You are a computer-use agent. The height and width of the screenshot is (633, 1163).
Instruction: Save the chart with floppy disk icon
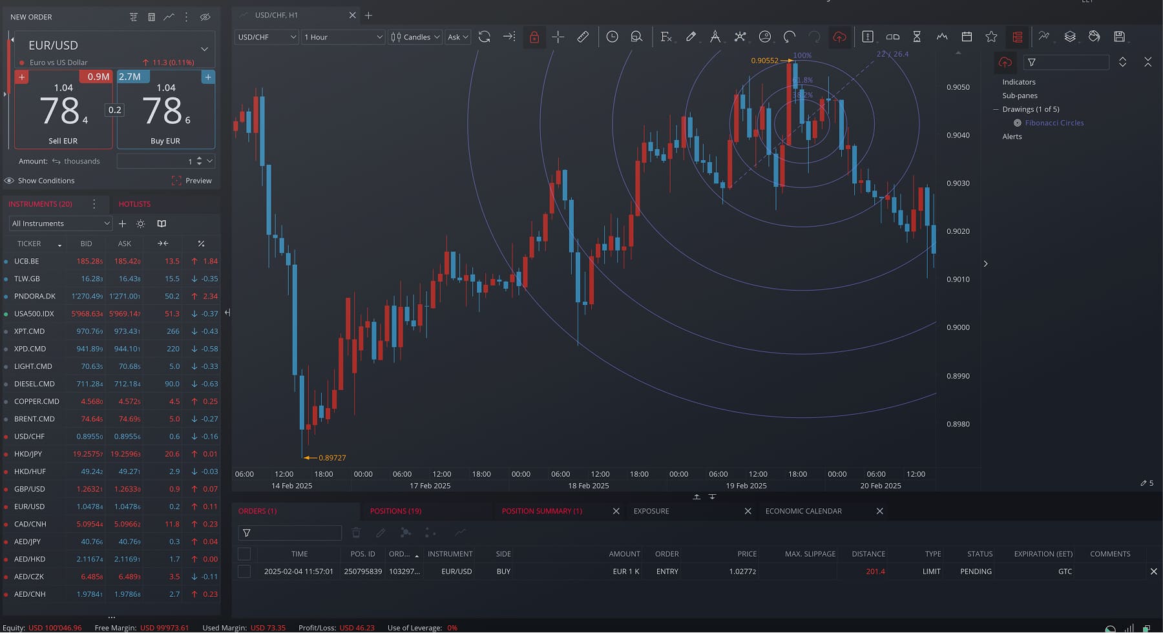point(1119,37)
